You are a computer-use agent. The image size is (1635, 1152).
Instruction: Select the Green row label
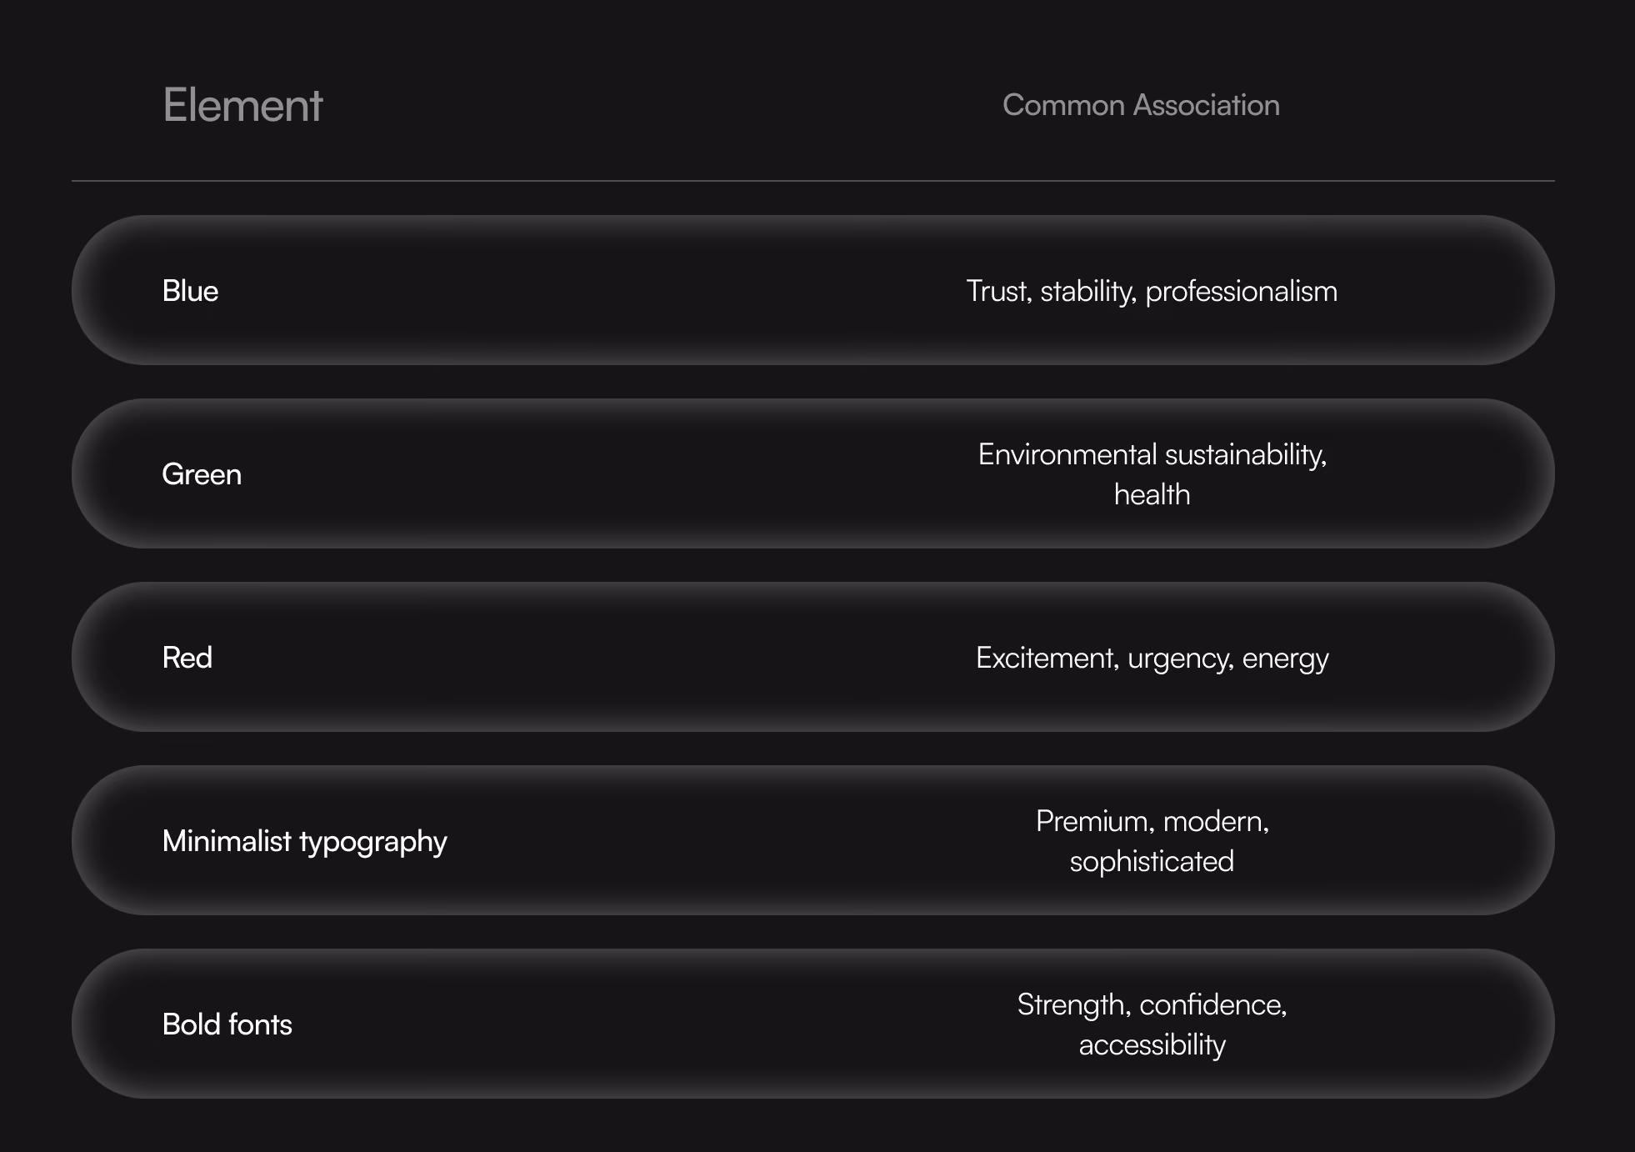tap(202, 474)
